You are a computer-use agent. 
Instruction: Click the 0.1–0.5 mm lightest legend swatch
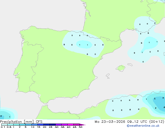click(4, 125)
